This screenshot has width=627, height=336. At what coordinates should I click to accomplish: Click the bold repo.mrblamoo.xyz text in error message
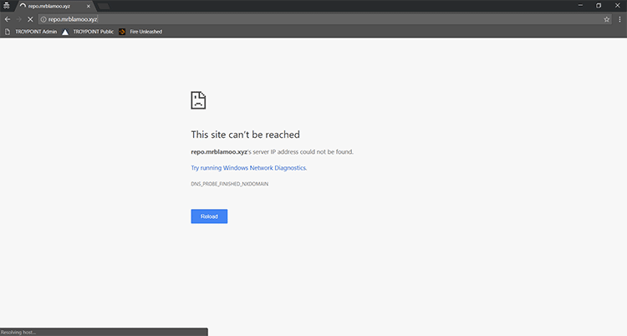[219, 152]
